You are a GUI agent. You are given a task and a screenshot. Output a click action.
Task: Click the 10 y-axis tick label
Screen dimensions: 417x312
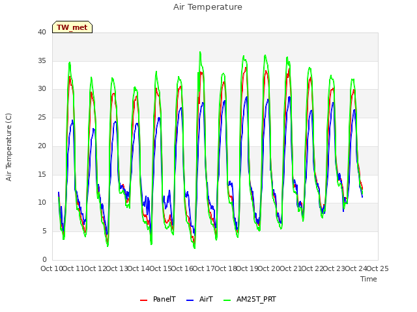coord(42,203)
